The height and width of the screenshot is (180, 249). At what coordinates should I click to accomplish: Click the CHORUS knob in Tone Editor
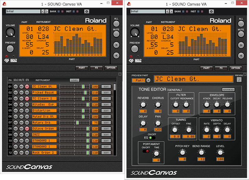(x=158, y=105)
